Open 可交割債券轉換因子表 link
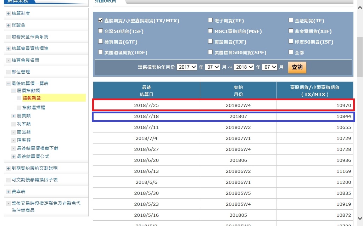 34,180
